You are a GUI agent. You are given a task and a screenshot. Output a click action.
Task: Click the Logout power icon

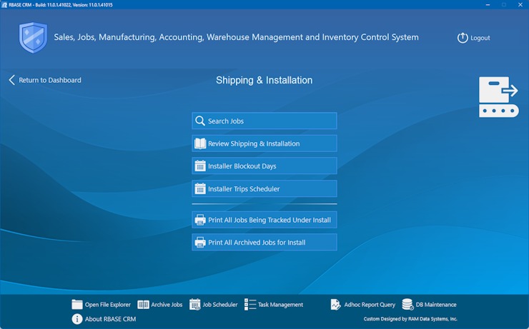pyautogui.click(x=463, y=38)
